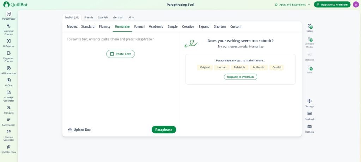
Task: Choose the French language tab
Action: [88, 17]
